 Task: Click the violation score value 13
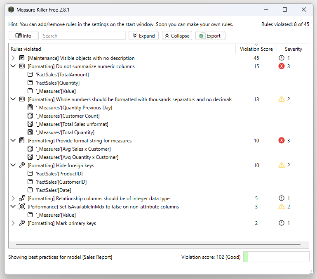[x=256, y=99]
